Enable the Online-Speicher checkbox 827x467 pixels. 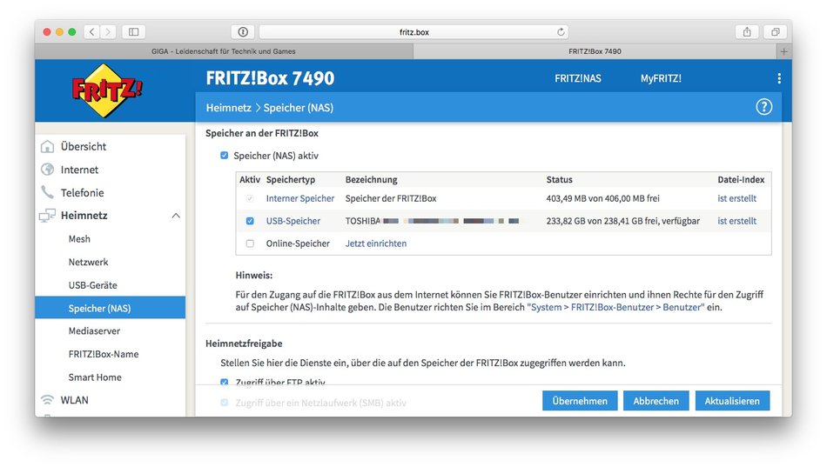250,244
